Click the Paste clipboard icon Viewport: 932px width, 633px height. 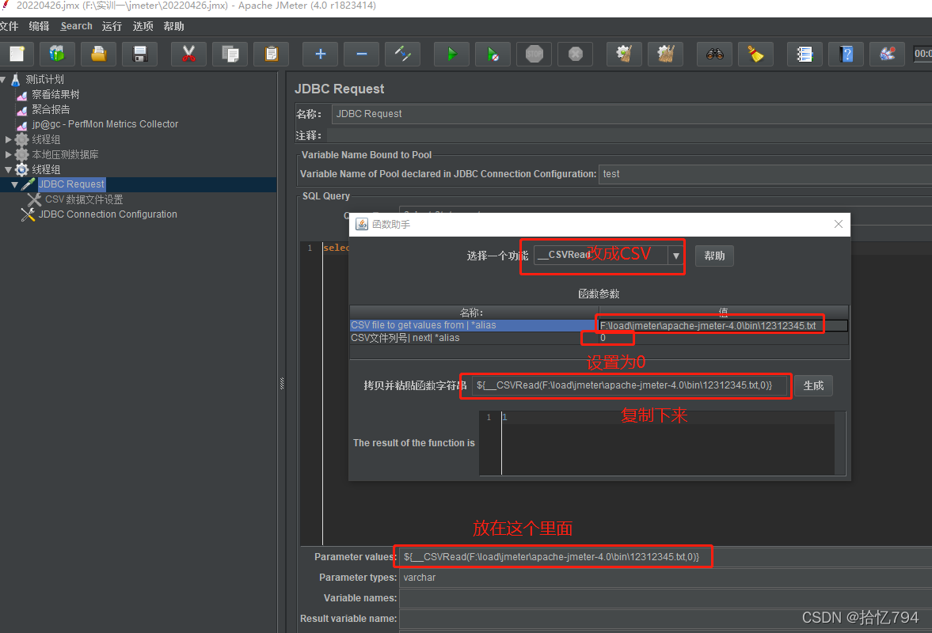tap(271, 54)
